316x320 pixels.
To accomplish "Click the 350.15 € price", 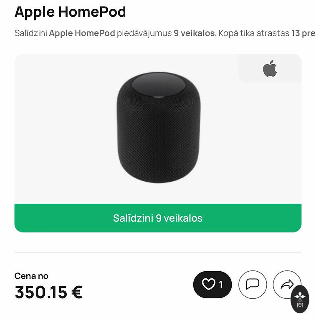I will point(48,292).
